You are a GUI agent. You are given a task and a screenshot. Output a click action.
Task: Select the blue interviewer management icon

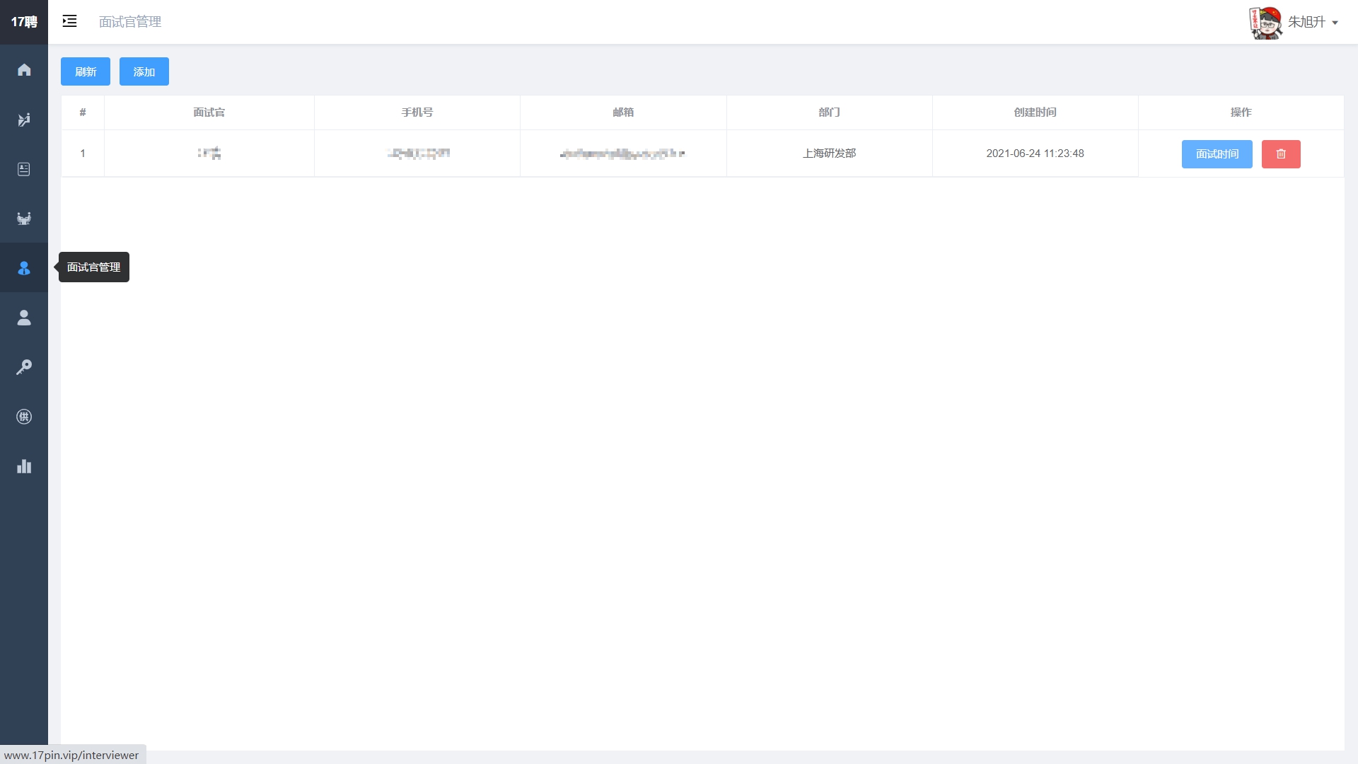pyautogui.click(x=24, y=267)
